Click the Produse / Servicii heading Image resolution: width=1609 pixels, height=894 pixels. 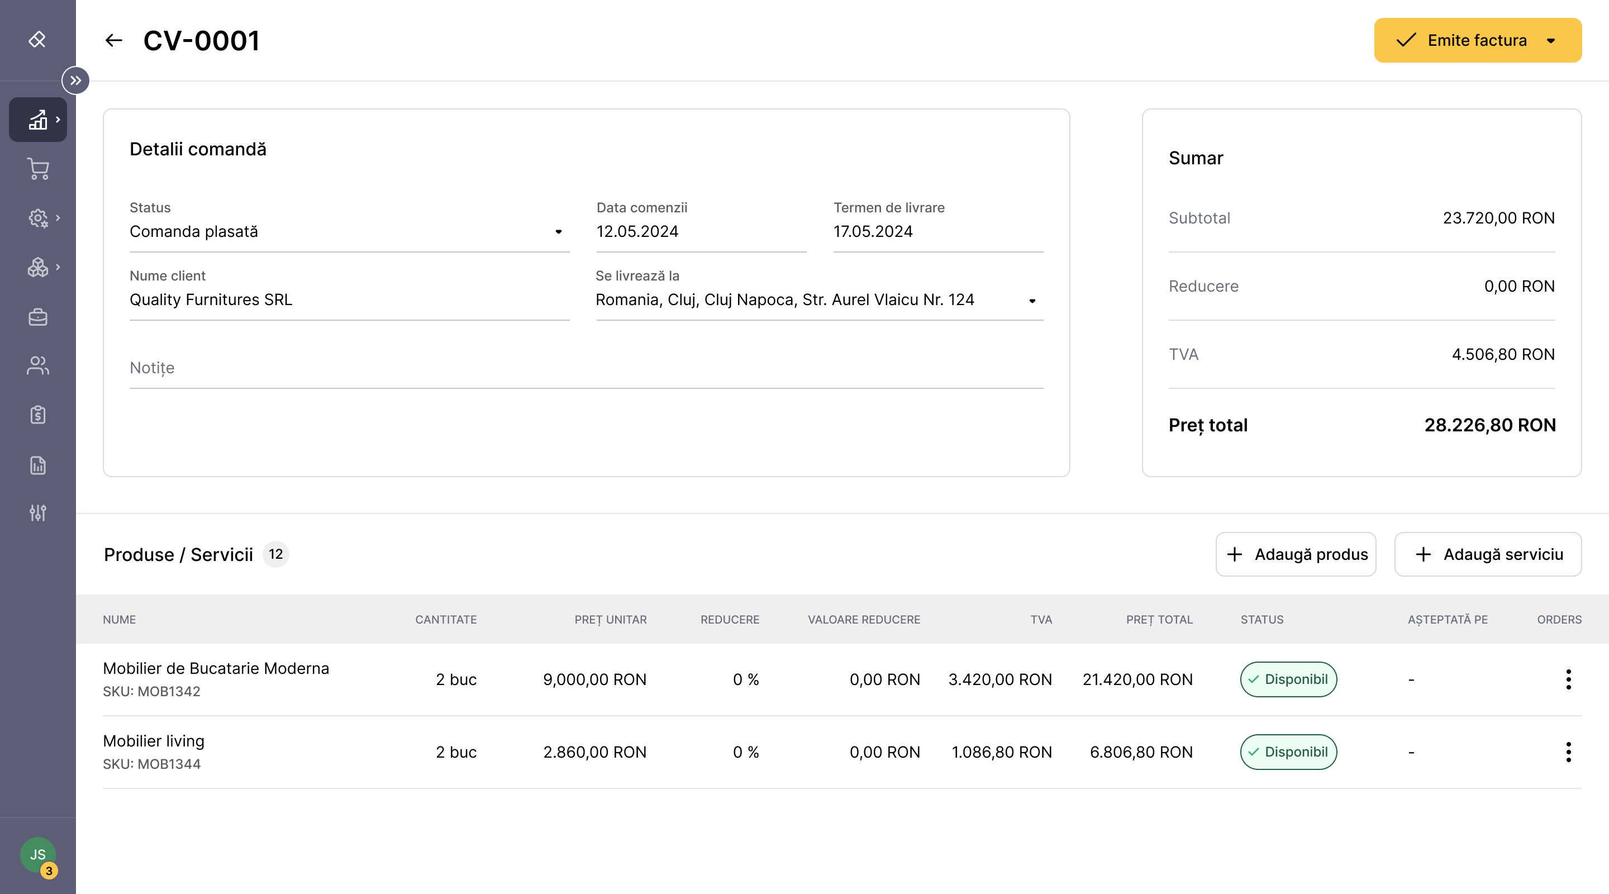point(178,555)
